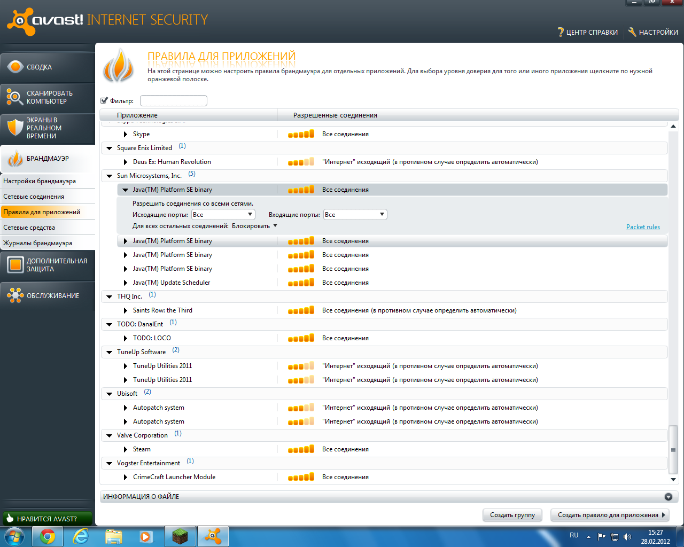Set trust level for Deus Ex: Human Revolution
Viewport: 684px width, 547px height.
point(301,162)
